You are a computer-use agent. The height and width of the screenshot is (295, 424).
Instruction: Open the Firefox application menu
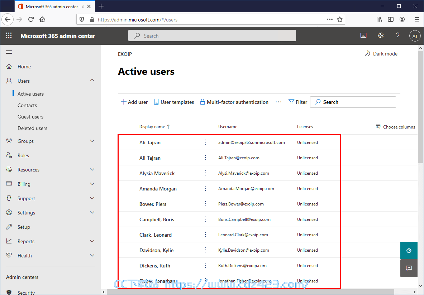417,19
